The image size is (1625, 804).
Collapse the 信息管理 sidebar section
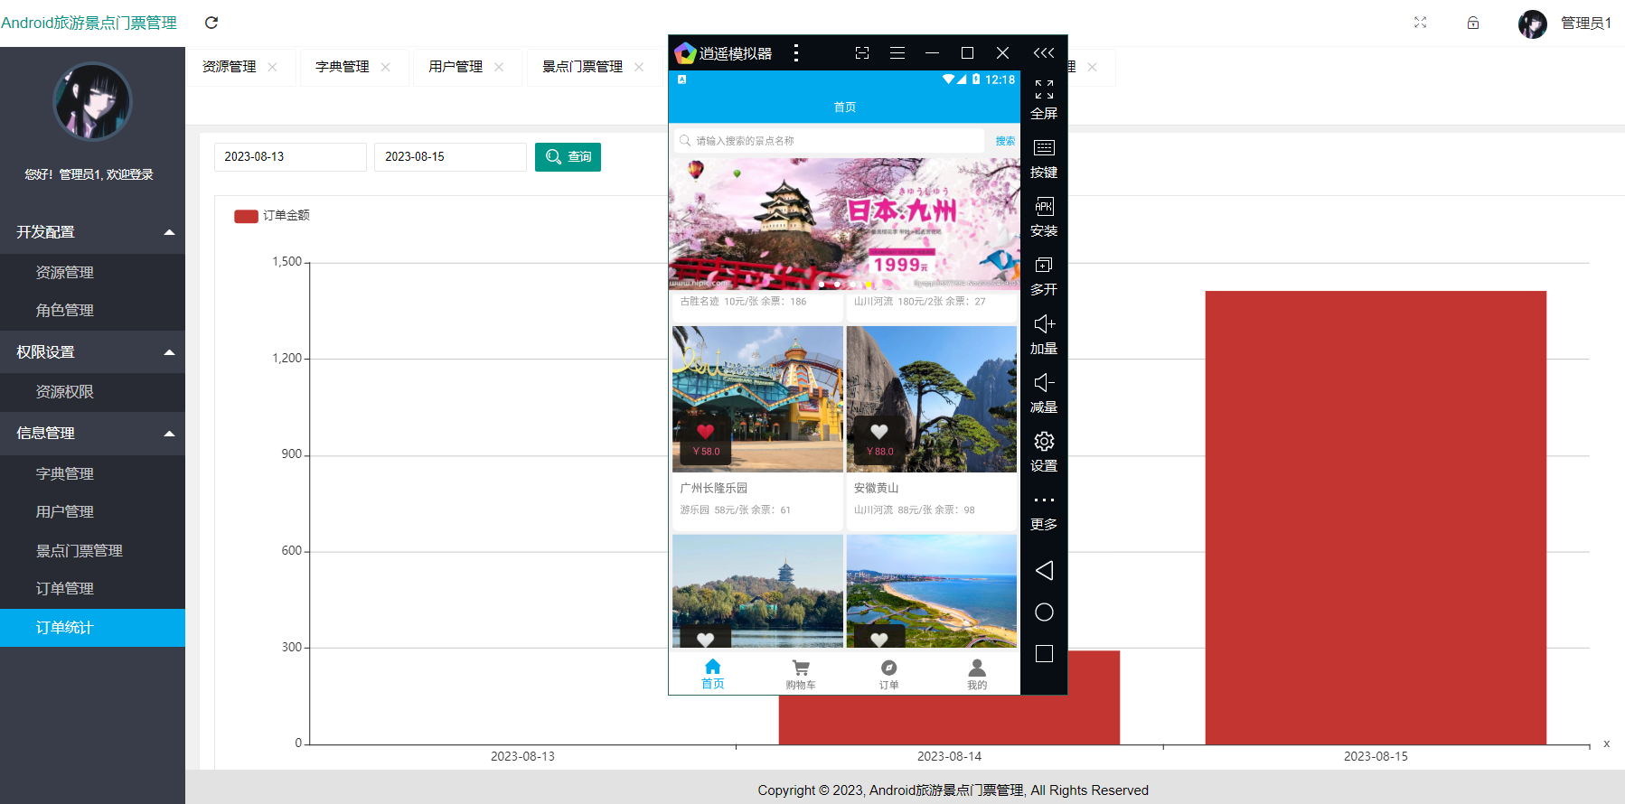(92, 434)
